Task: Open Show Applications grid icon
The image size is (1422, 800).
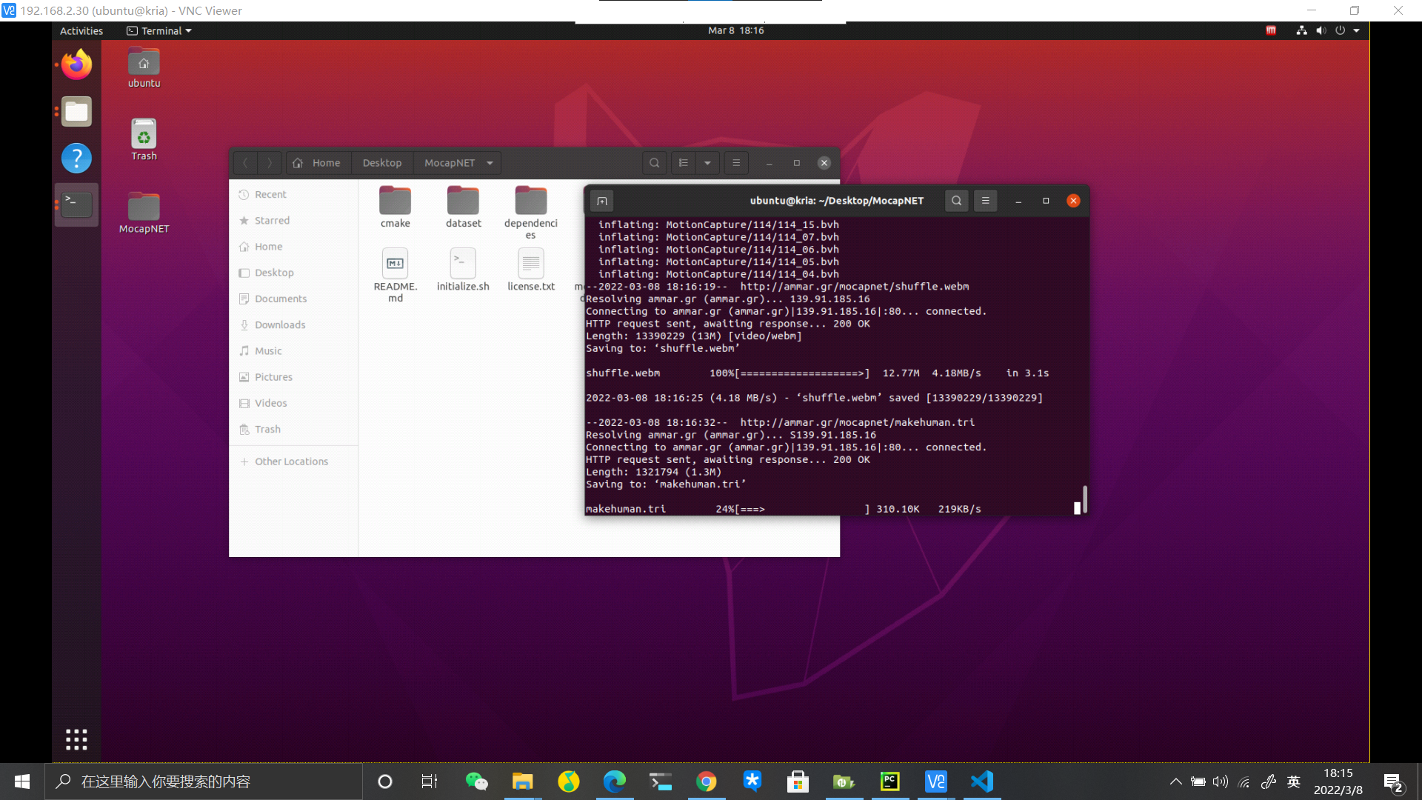Action: pyautogui.click(x=76, y=739)
